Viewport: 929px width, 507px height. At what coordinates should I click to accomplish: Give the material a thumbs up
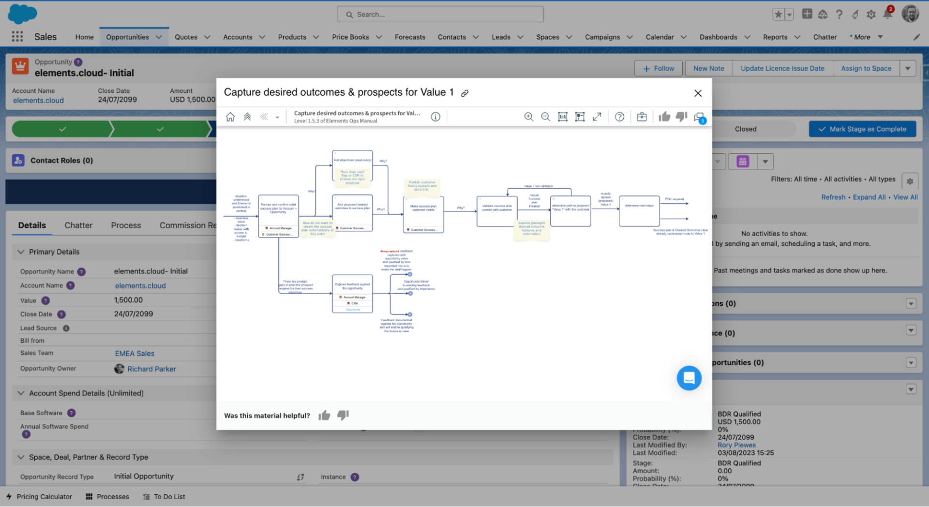[324, 415]
